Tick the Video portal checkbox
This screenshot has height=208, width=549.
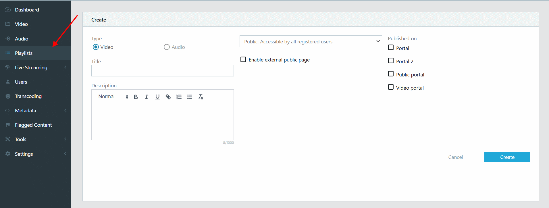coord(391,87)
